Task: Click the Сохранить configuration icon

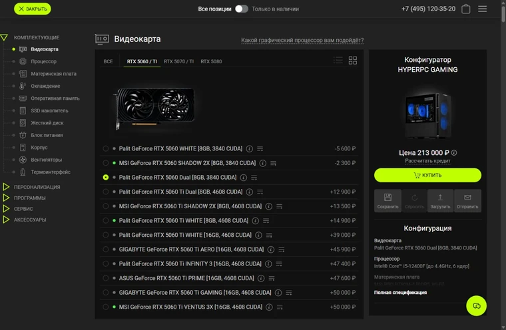Action: point(387,201)
